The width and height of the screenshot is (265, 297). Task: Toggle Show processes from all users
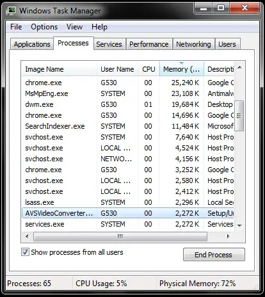pyautogui.click(x=25, y=252)
